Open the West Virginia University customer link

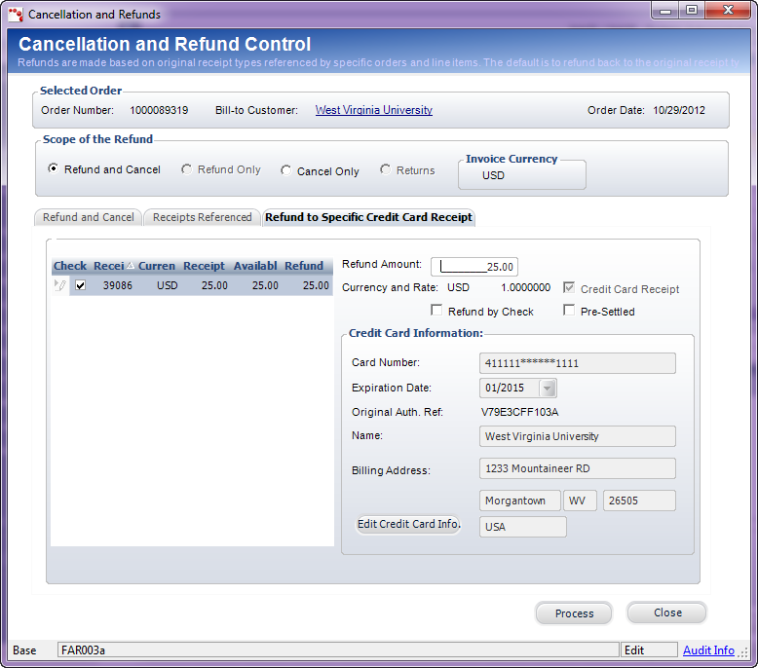(373, 110)
